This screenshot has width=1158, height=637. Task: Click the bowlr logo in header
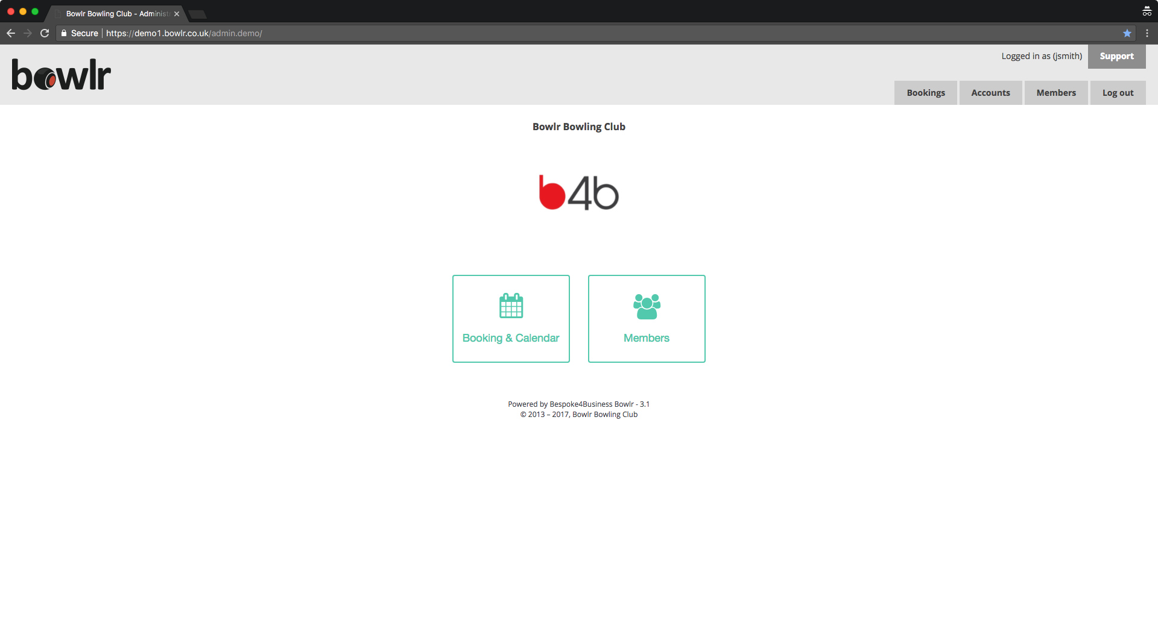tap(61, 75)
